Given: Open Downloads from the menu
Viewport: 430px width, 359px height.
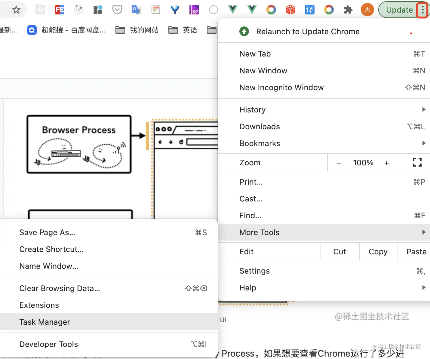Looking at the screenshot, I should (x=324, y=127).
